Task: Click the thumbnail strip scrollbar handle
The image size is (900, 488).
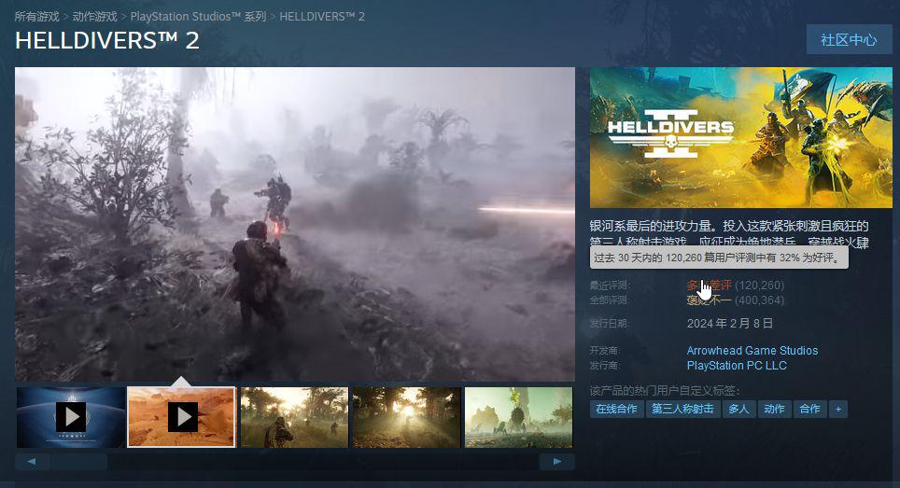Action: tap(78, 462)
